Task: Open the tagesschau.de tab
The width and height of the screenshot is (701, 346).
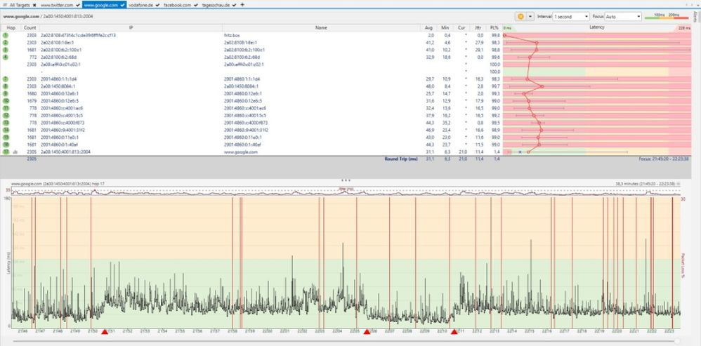Action: [216, 5]
